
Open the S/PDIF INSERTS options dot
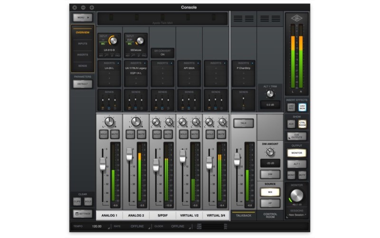[x=171, y=63]
